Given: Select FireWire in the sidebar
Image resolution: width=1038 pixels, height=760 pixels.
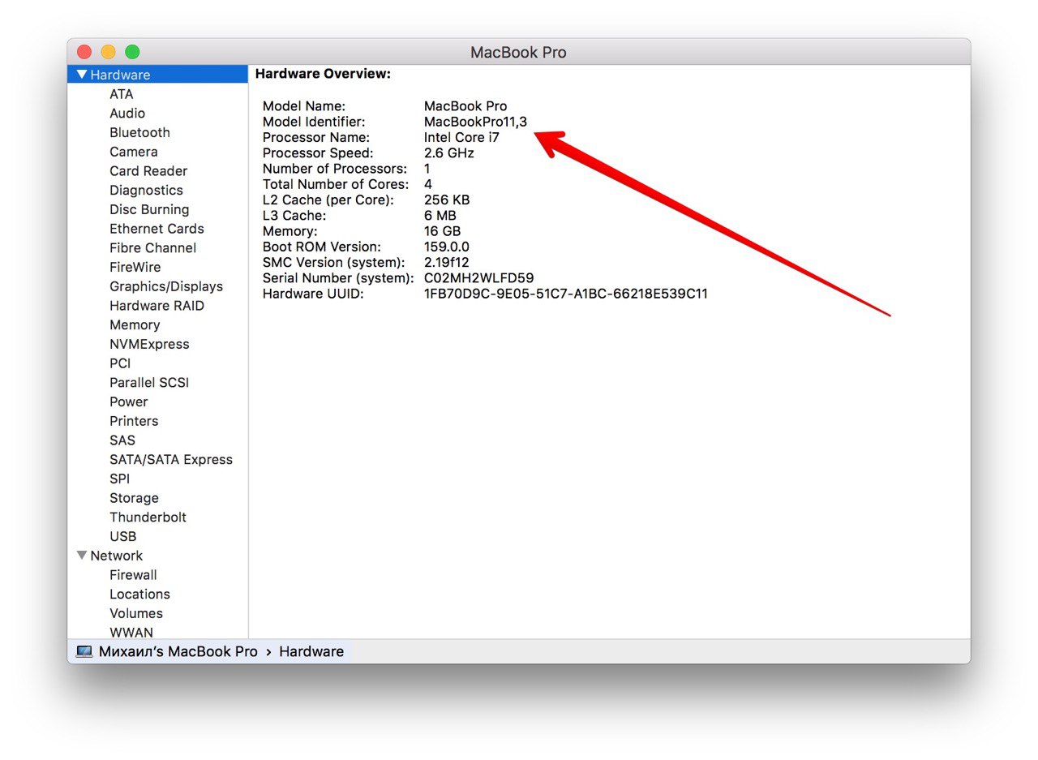Looking at the screenshot, I should [135, 267].
